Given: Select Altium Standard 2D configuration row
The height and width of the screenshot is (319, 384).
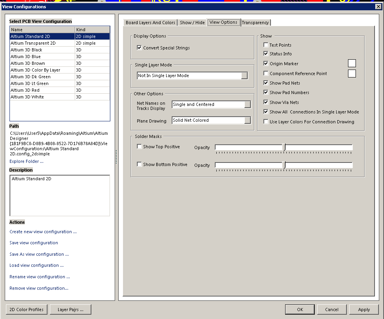Looking at the screenshot, I should coord(60,36).
